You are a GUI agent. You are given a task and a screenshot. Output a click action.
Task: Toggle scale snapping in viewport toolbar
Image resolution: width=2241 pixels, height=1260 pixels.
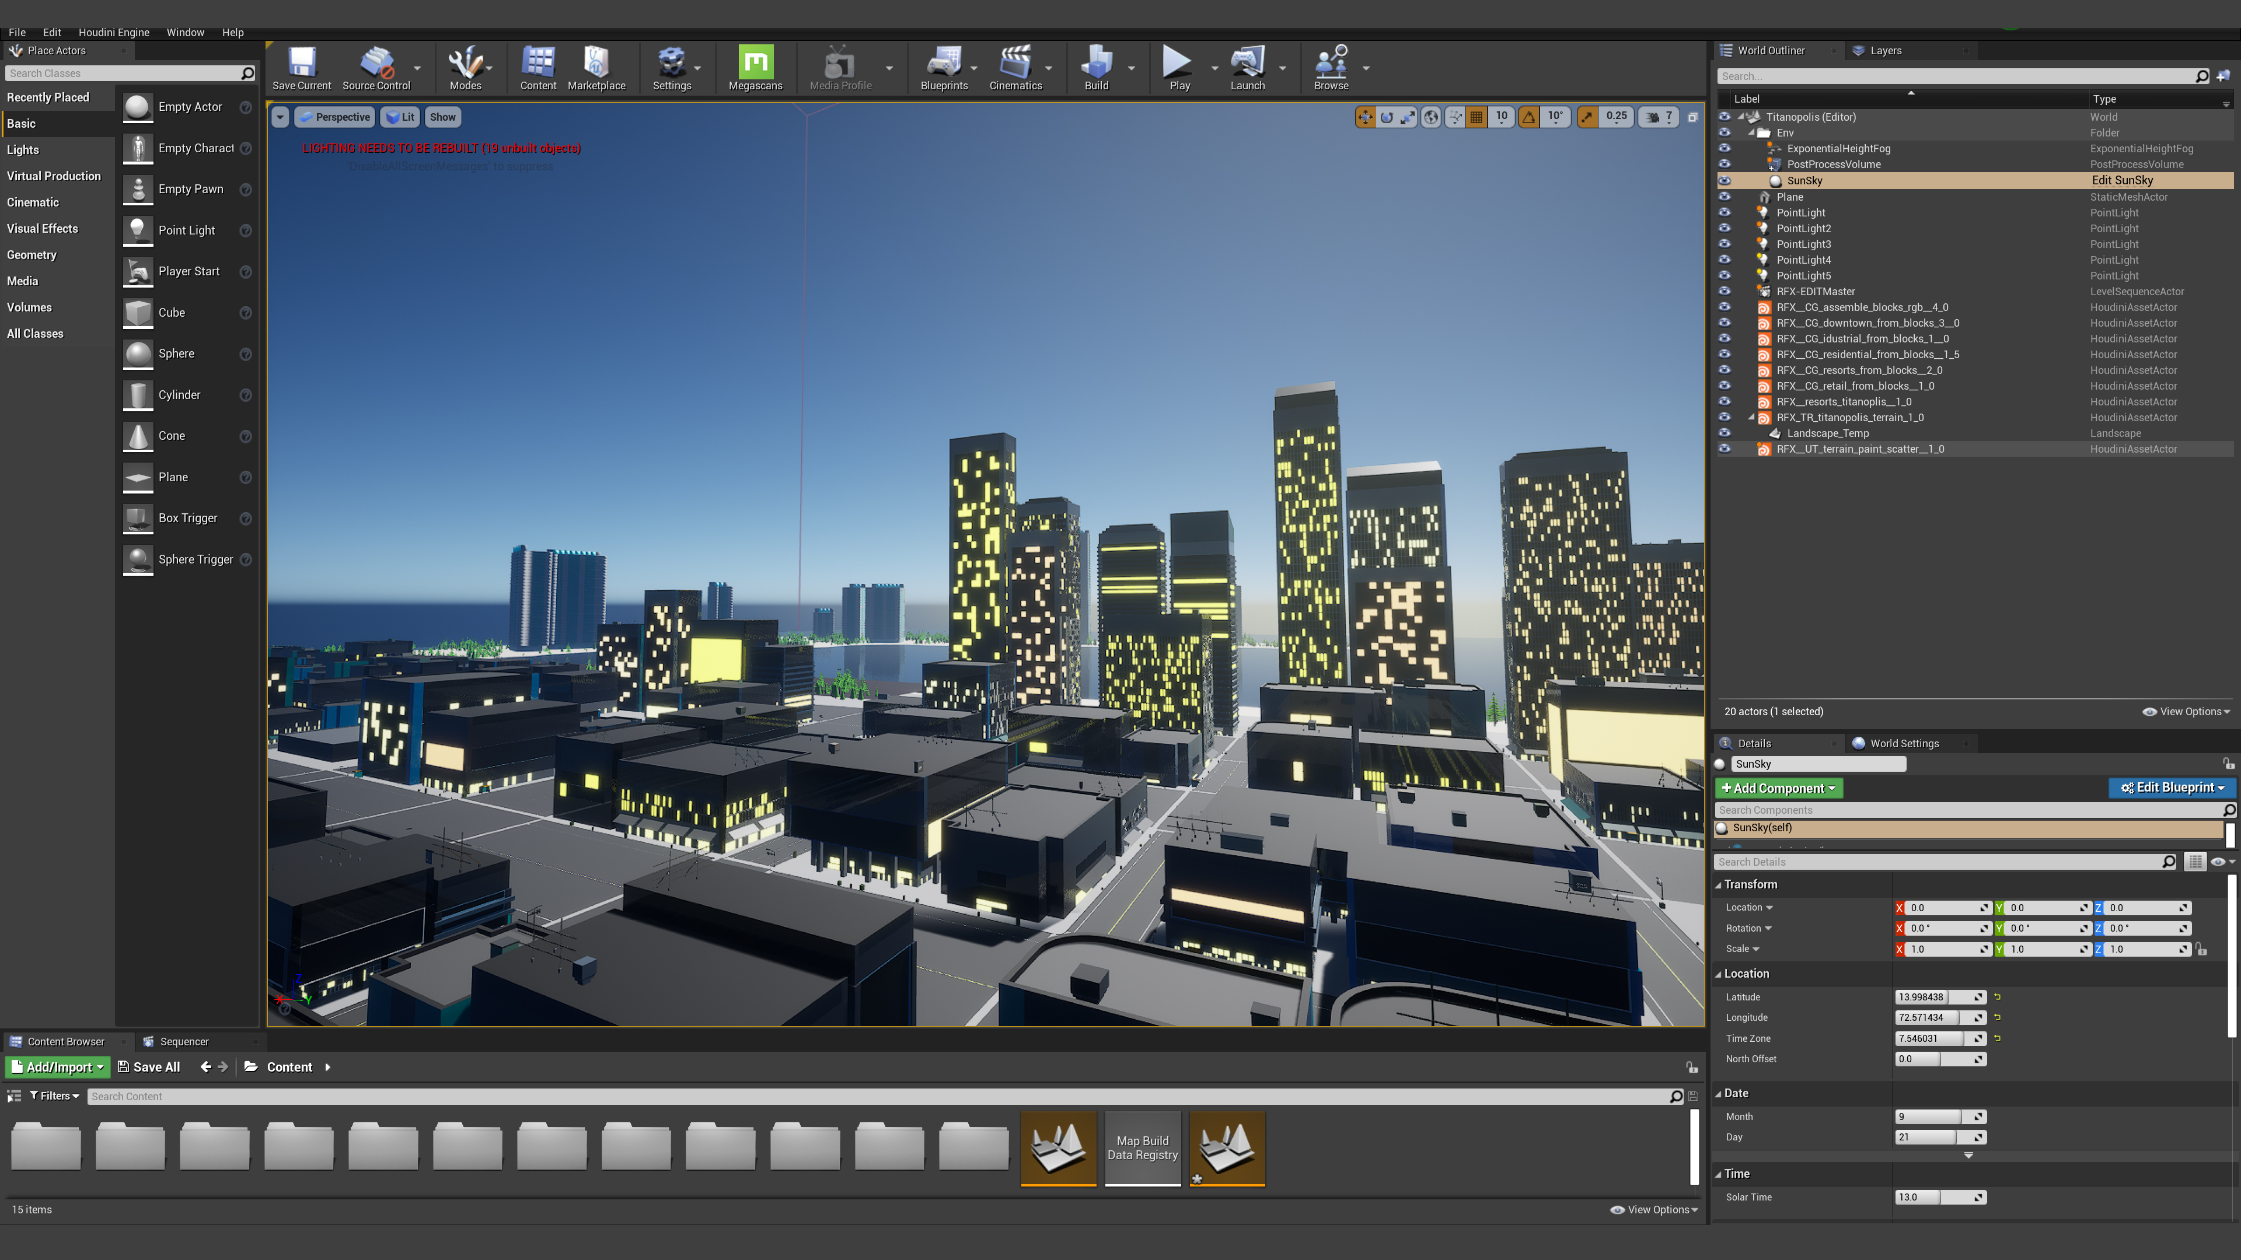(x=1587, y=117)
